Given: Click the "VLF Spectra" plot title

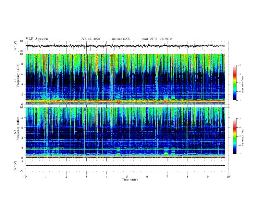Looking at the screenshot, I should point(37,39).
